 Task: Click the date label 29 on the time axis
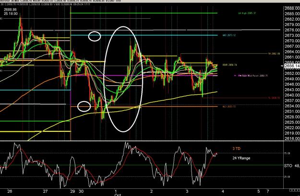coord(72,191)
